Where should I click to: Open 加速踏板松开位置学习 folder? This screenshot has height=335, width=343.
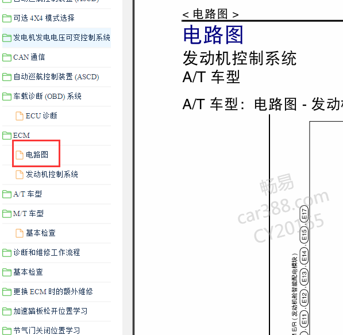[51, 311]
